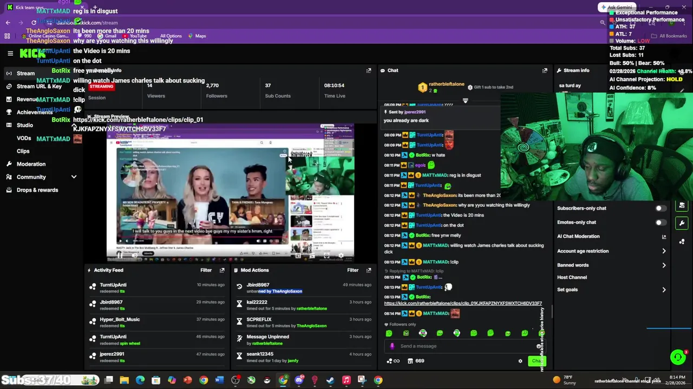The image size is (693, 389).
Task: Click the infinity points icon below chat
Action: pos(394,361)
